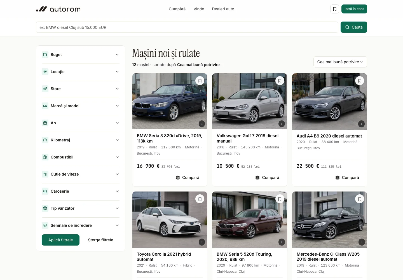Open the silver Volkswagen Golf photo

click(x=250, y=101)
